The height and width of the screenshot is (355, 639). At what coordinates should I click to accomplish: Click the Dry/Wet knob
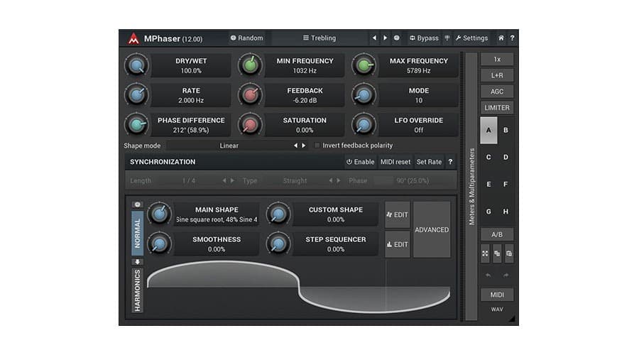tap(136, 65)
